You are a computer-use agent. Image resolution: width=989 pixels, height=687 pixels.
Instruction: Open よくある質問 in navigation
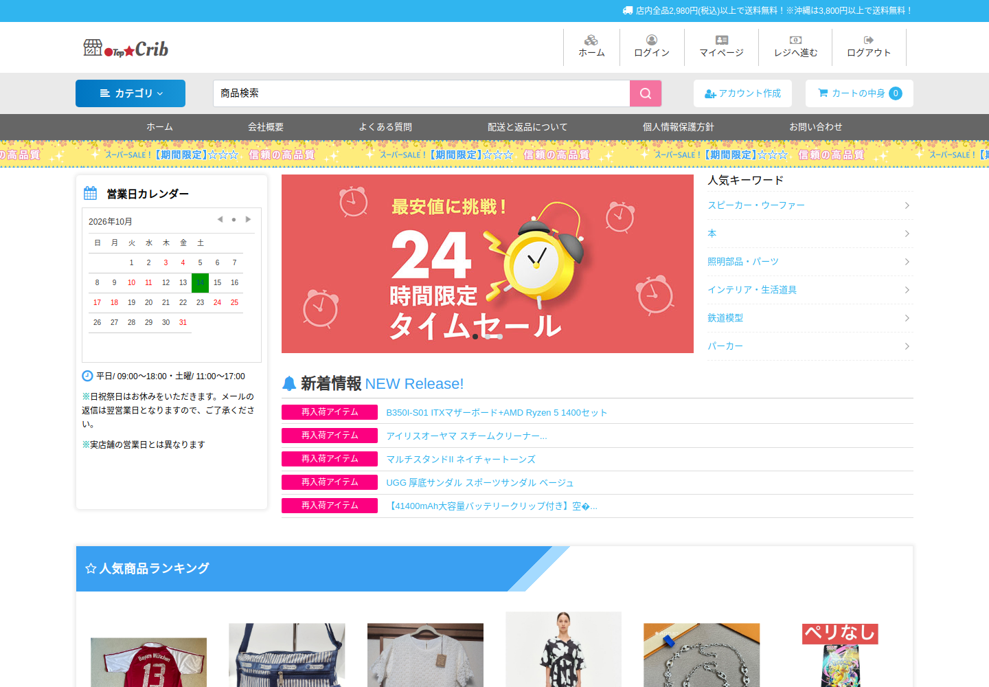coord(385,127)
